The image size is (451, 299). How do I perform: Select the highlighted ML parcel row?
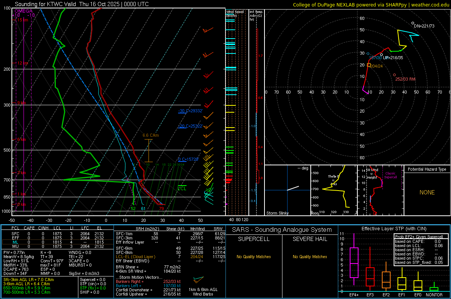(58, 242)
